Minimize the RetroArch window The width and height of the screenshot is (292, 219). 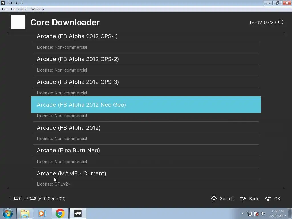pos(268,3)
